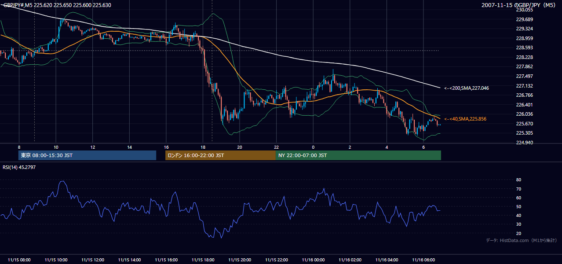Click price axis label 229.689
Image resolution: width=562 pixels, height=264 pixels.
[x=524, y=19]
